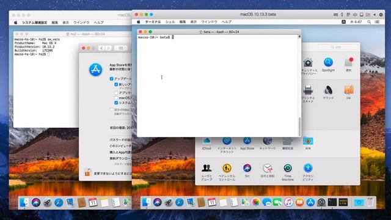This screenshot has height=220, width=391.
Task: Open Spotlight search in right VM menu bar
Action: point(369,22)
